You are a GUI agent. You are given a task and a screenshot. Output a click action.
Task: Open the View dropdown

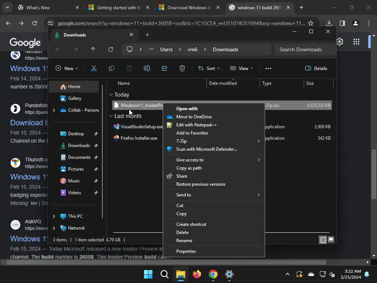coord(242,68)
